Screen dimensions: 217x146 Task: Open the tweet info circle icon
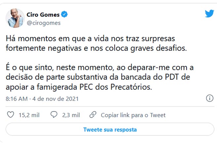click(209, 99)
